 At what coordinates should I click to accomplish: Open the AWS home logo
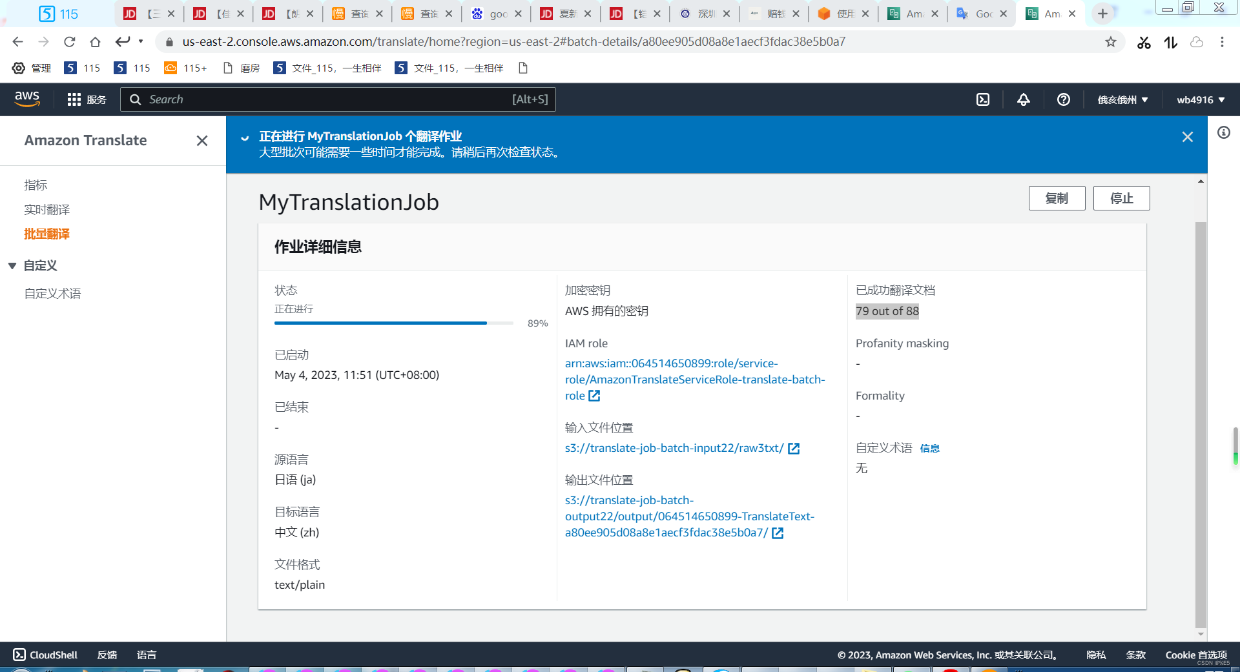tap(27, 99)
